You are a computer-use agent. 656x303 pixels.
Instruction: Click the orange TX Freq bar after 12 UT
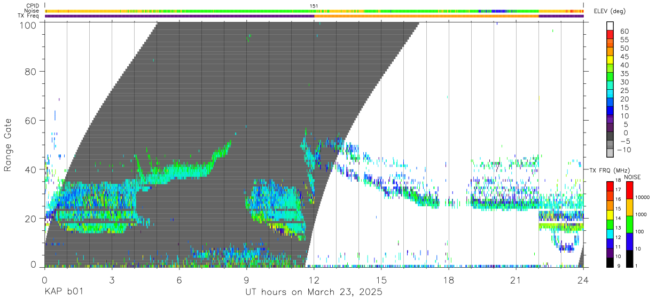(426, 16)
